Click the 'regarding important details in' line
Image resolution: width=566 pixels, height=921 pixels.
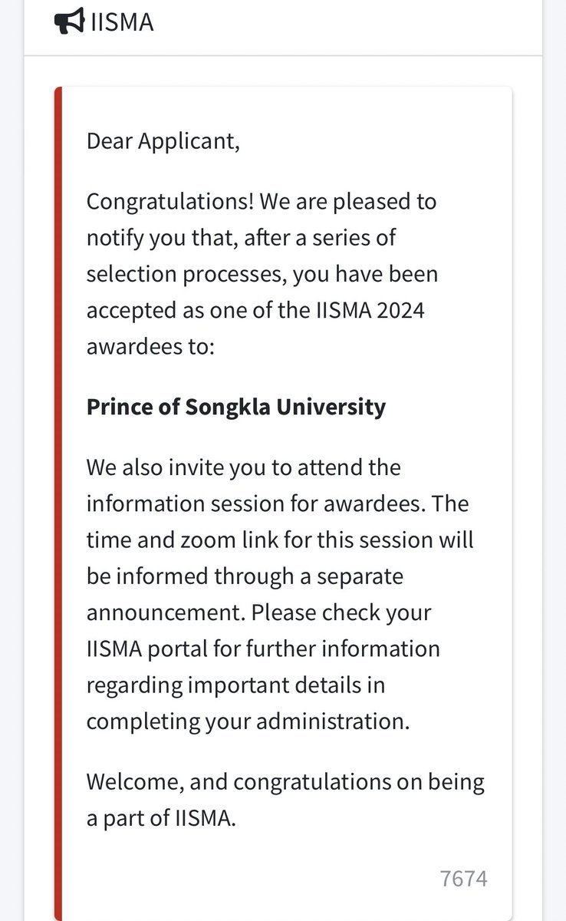[235, 685]
